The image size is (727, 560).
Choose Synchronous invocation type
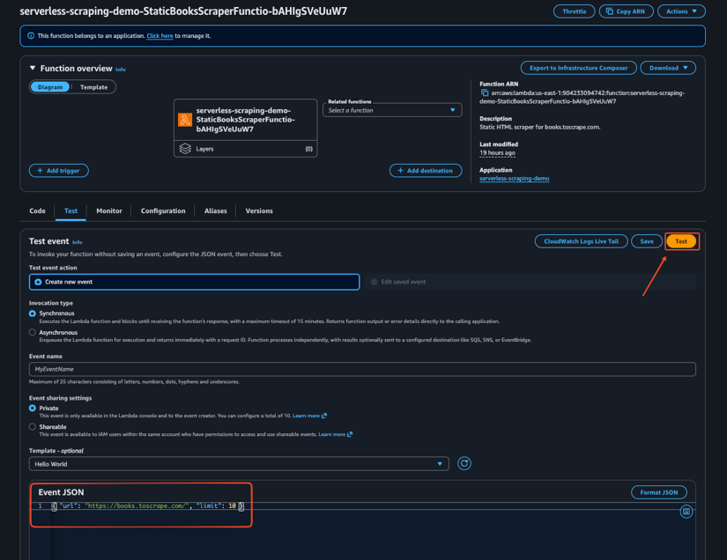(x=33, y=313)
